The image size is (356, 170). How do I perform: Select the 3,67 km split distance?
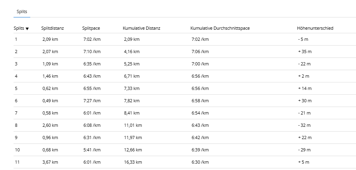point(50,162)
